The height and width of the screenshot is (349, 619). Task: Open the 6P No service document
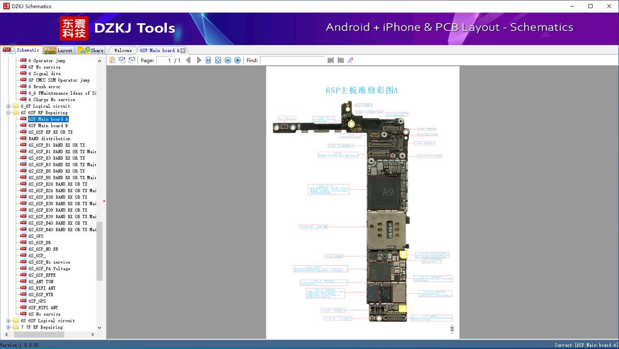pos(44,67)
